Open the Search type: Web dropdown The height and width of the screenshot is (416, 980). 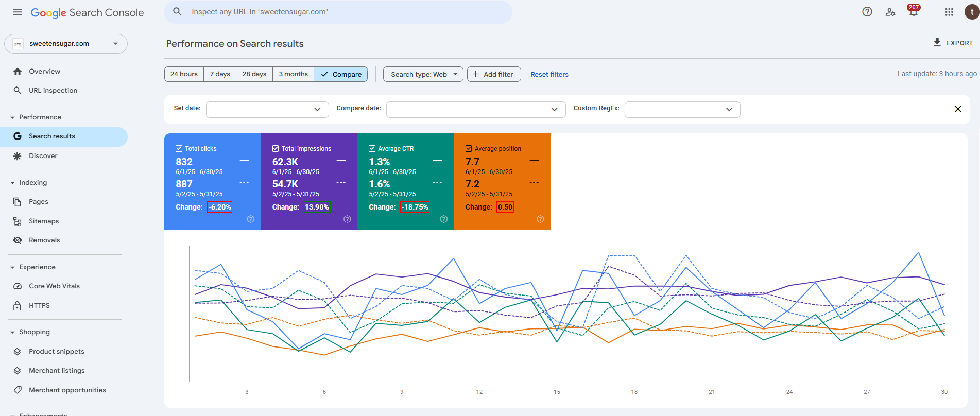(423, 74)
